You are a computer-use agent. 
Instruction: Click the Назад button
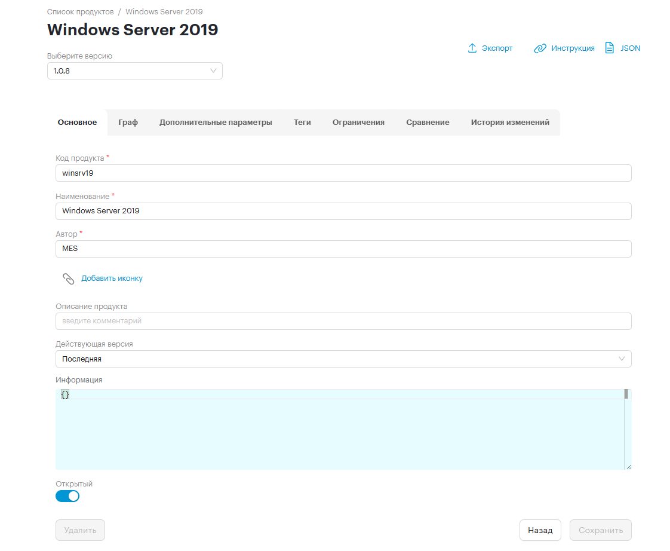540,530
